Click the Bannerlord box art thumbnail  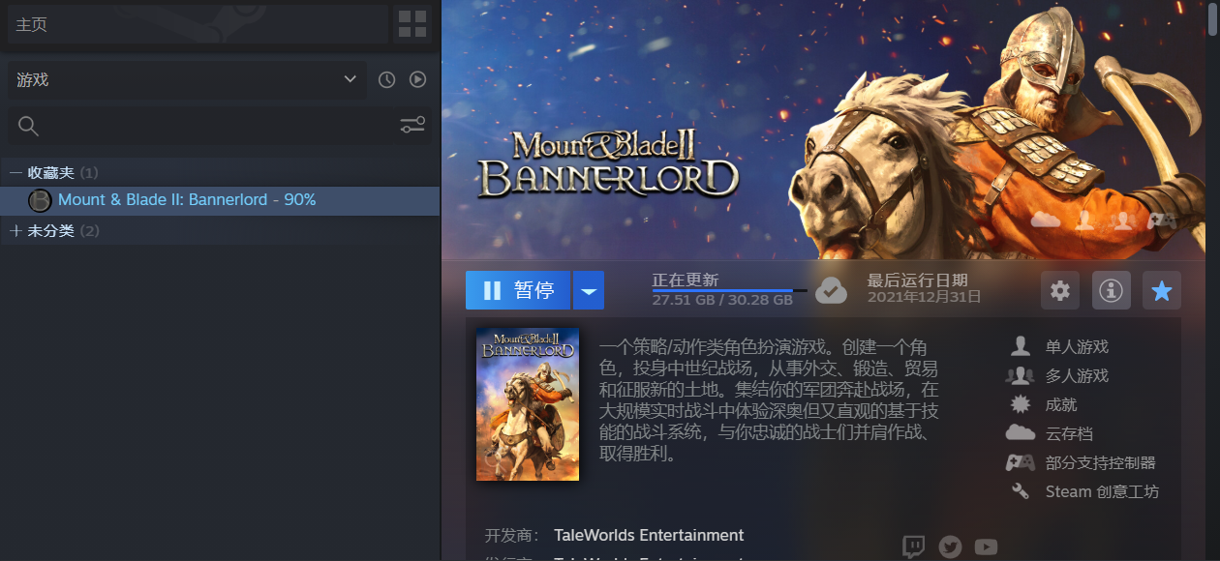(528, 404)
